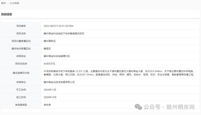Select the 项目信息 section heading
Screen dimensions: 201x115
coord(6,14)
